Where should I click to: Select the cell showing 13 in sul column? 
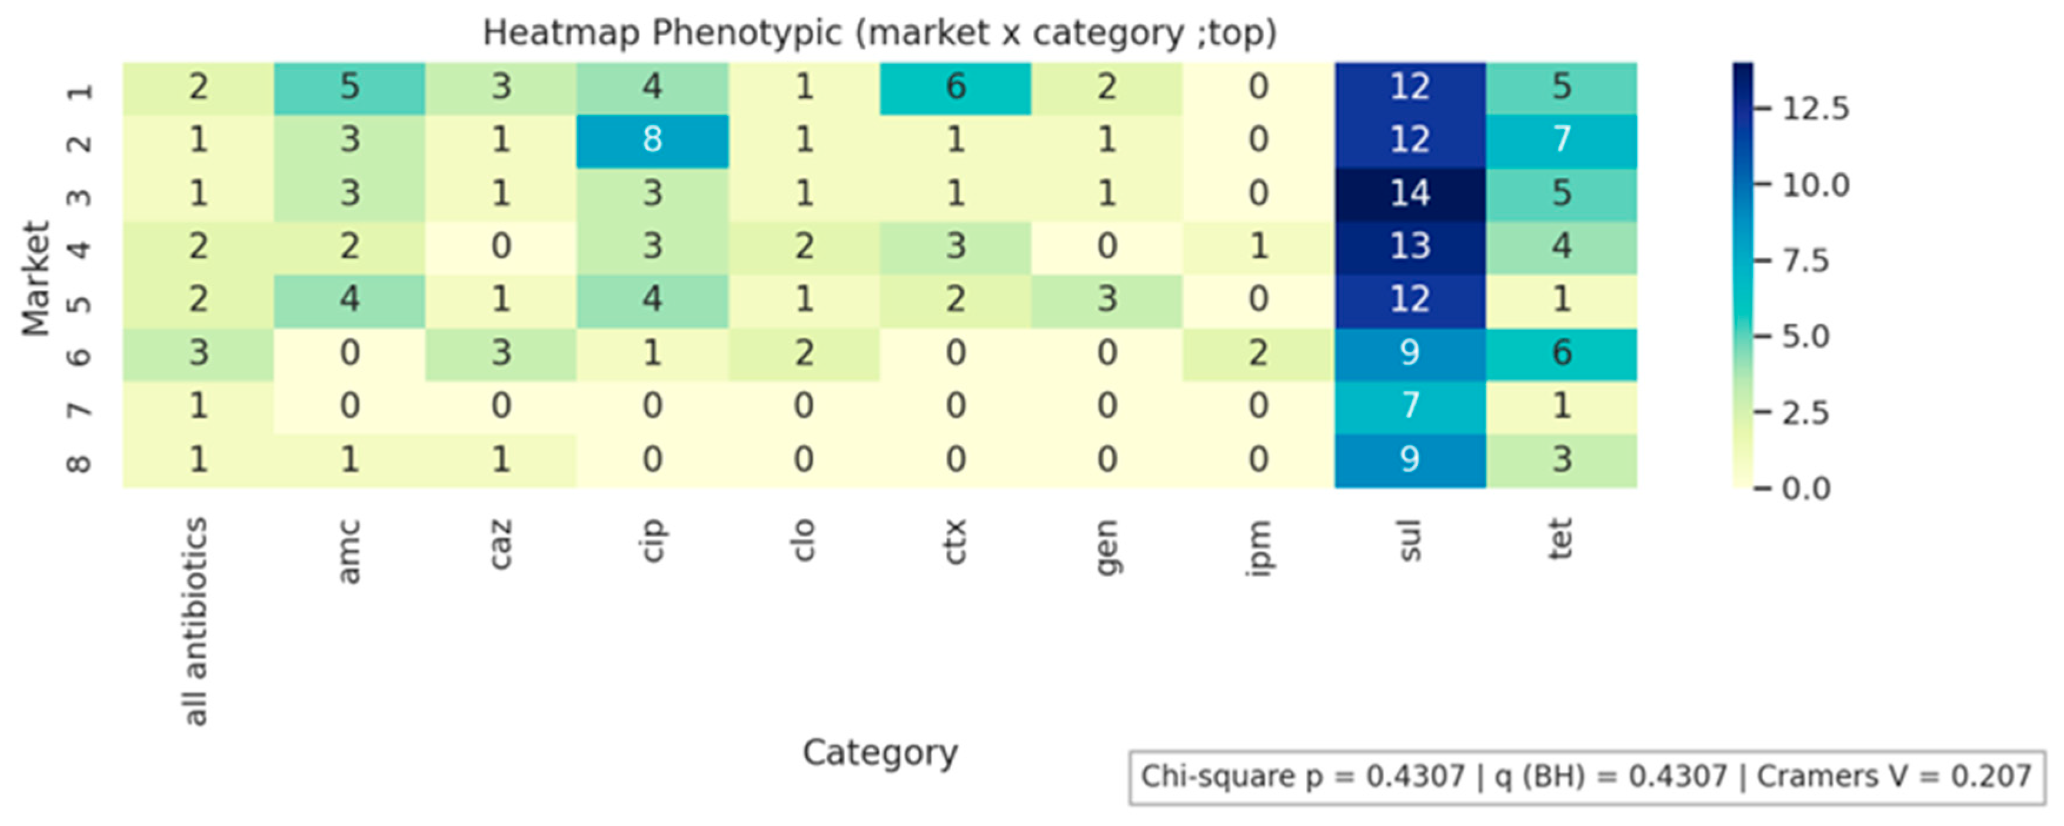(x=1409, y=246)
